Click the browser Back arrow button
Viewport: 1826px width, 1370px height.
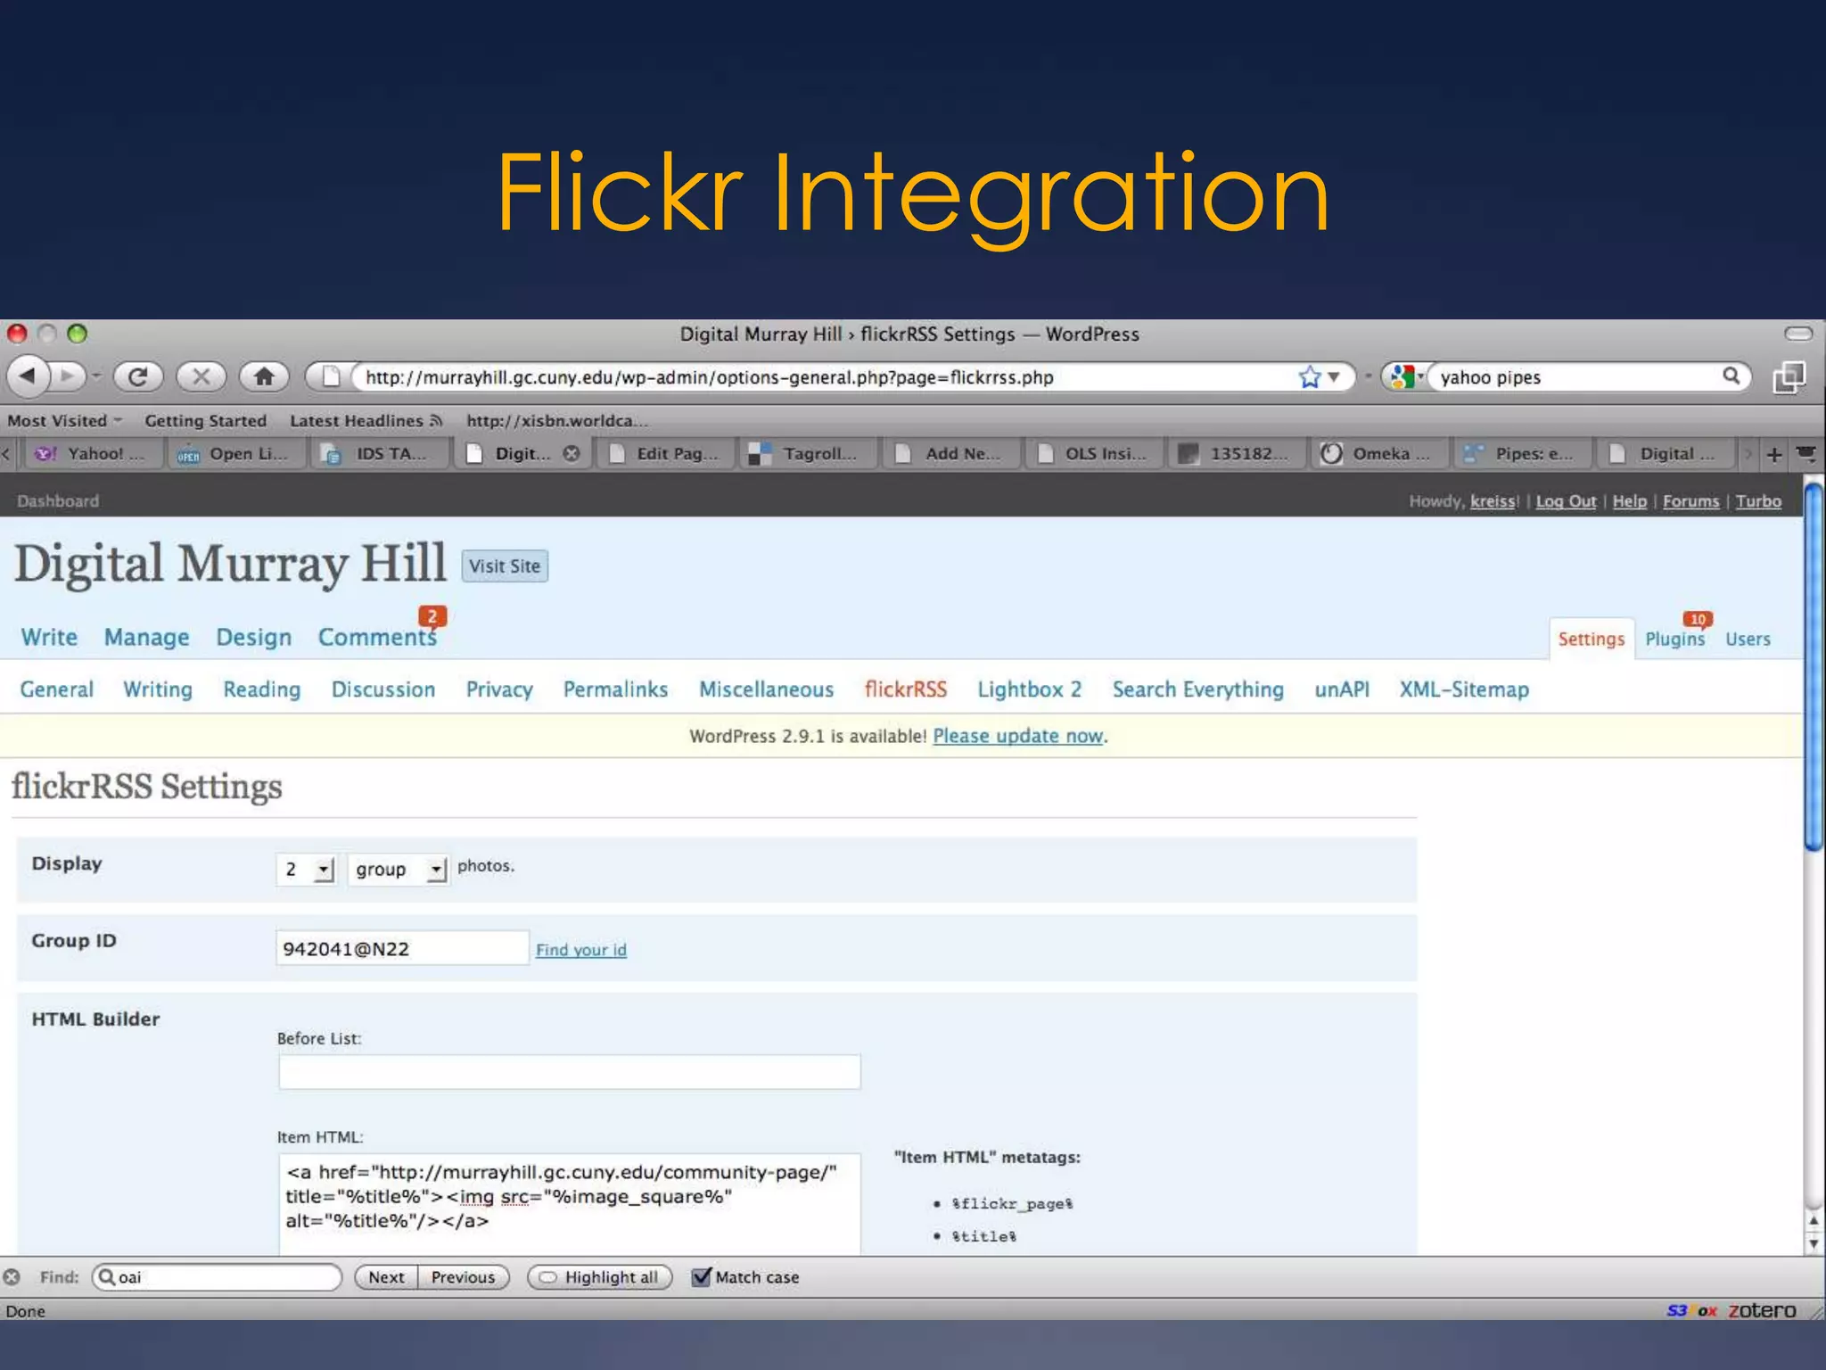pyautogui.click(x=27, y=376)
